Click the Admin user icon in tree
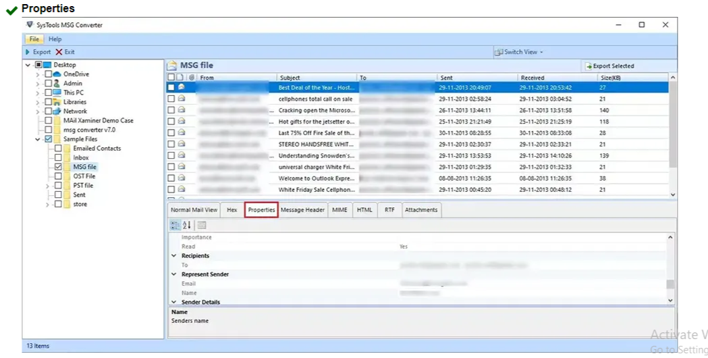 point(57,83)
